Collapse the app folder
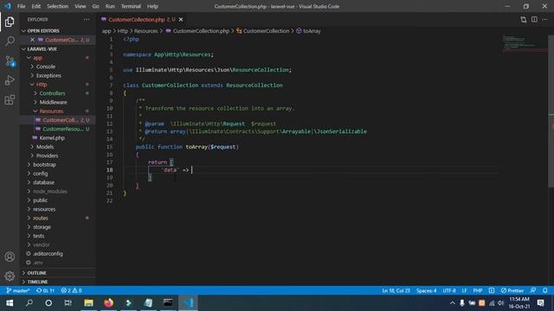Viewport: 554px width, 311px height. point(58,58)
